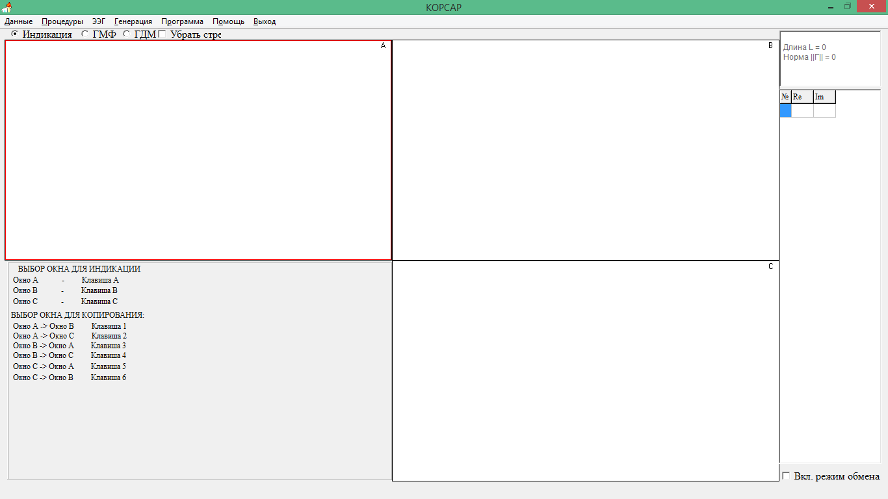
Task: Click the empty Im cell in first row
Action: point(824,110)
